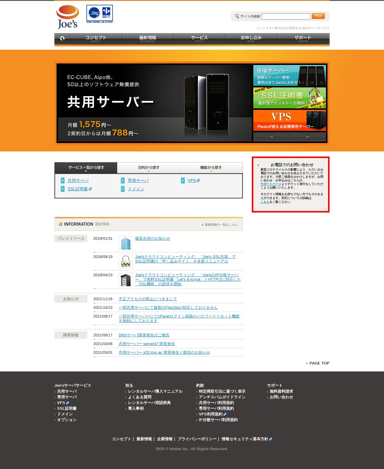Click the home arrow icon in navigation bar
384x469 pixels.
tap(63, 39)
